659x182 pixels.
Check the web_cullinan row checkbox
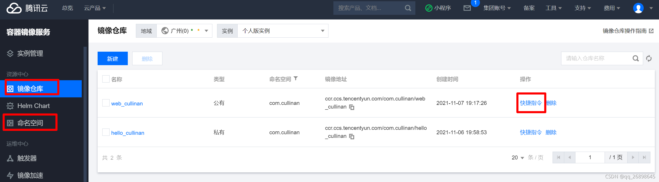106,103
